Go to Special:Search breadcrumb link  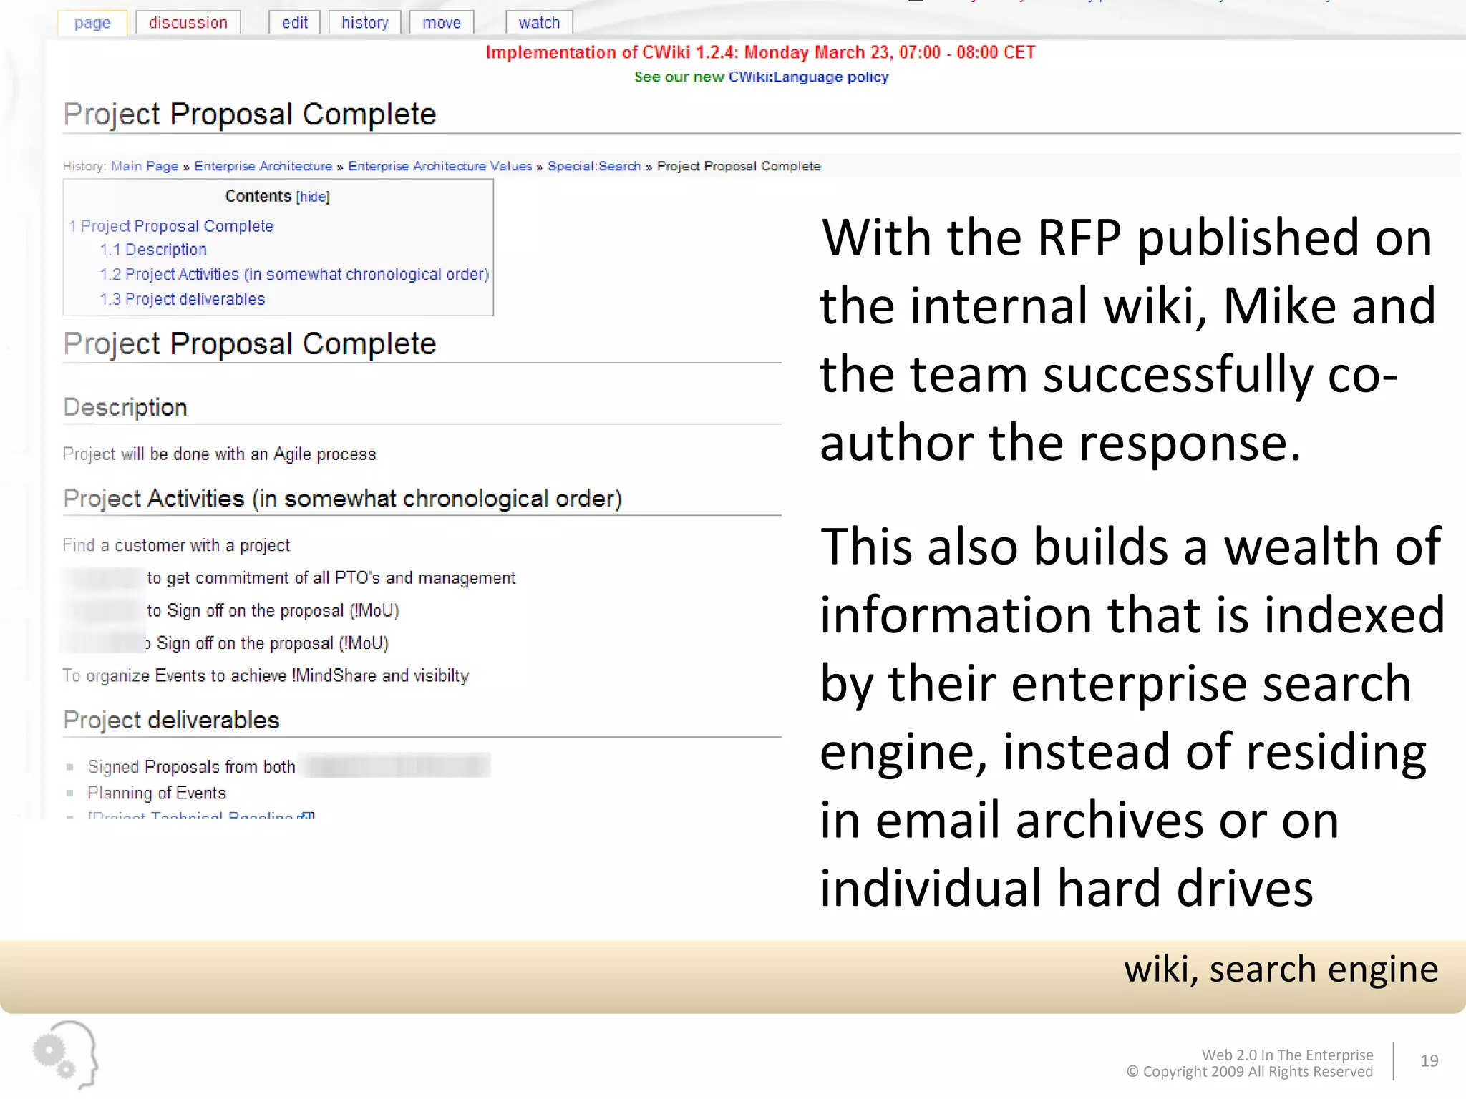594,166
